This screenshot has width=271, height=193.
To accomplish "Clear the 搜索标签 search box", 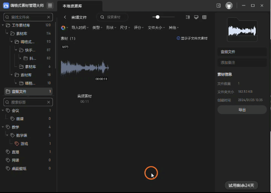I will coord(49,102).
